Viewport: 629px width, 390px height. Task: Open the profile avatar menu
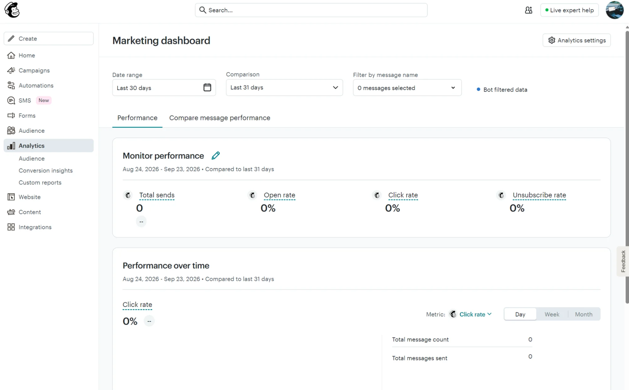pos(615,10)
